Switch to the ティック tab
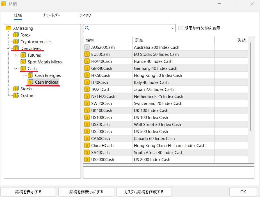Viewport: 260px width, 197px height. (85, 15)
